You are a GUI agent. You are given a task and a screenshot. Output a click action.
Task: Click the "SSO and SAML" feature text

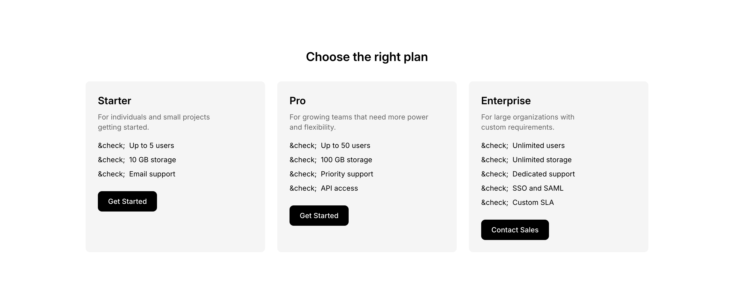tap(538, 188)
